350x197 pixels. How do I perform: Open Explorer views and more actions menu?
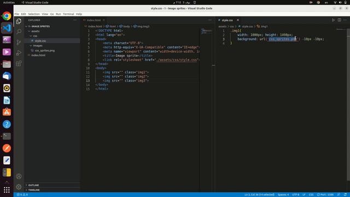(x=75, y=20)
